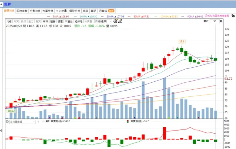Click the 量 4,095 volume readout
236x149 pixels.
click(x=112, y=26)
